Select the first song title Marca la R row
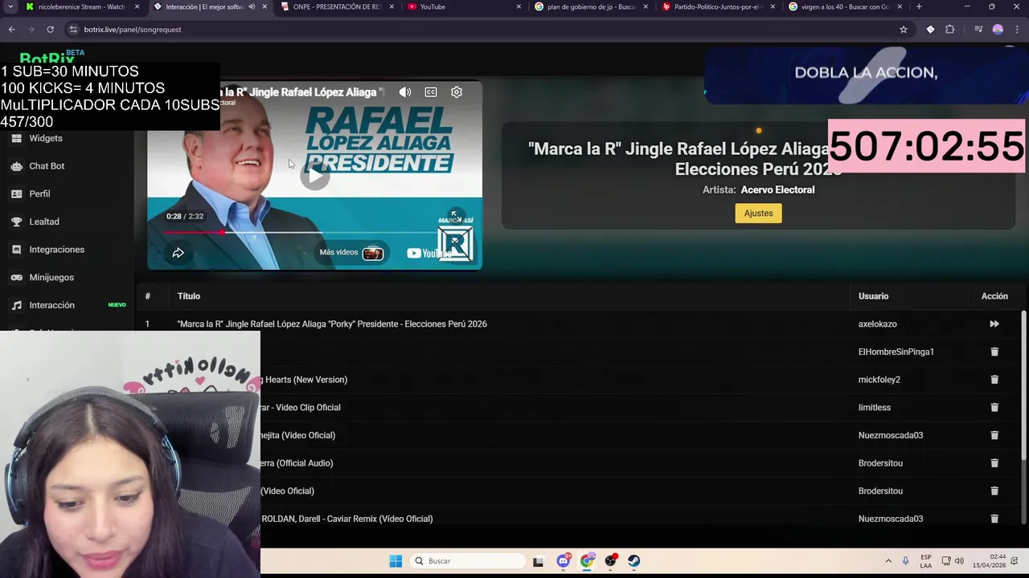The width and height of the screenshot is (1029, 578). (x=332, y=324)
